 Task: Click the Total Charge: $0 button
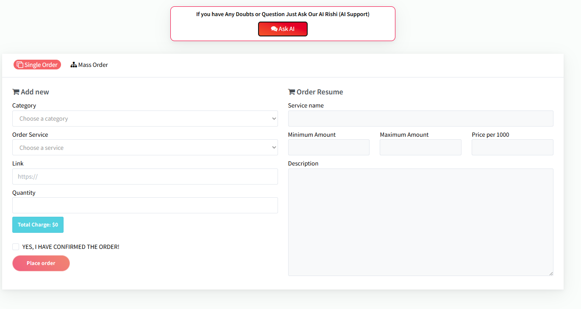(38, 225)
